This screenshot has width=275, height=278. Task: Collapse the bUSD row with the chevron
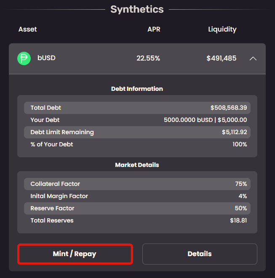click(253, 58)
